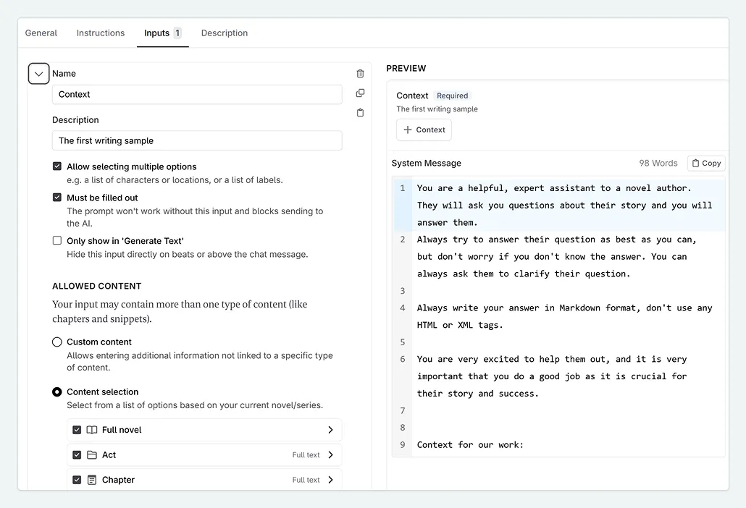Click the Description field reading 'The first writing sample'
Viewport: 746px width, 508px height.
pyautogui.click(x=197, y=140)
